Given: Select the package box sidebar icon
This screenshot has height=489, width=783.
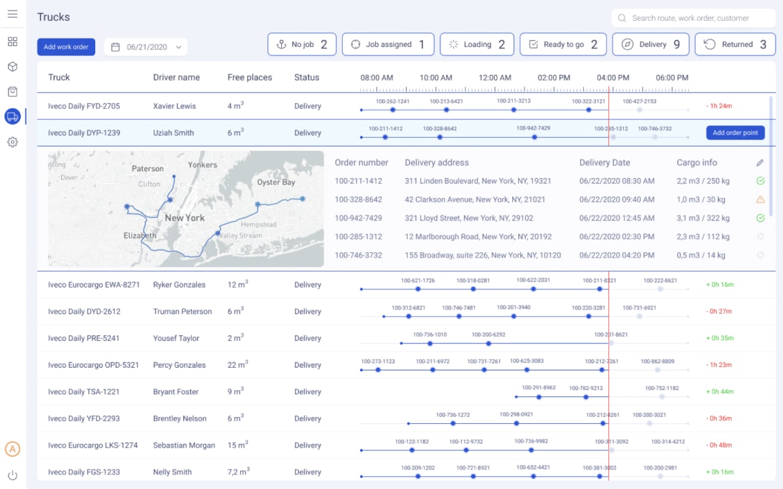Looking at the screenshot, I should click(12, 67).
